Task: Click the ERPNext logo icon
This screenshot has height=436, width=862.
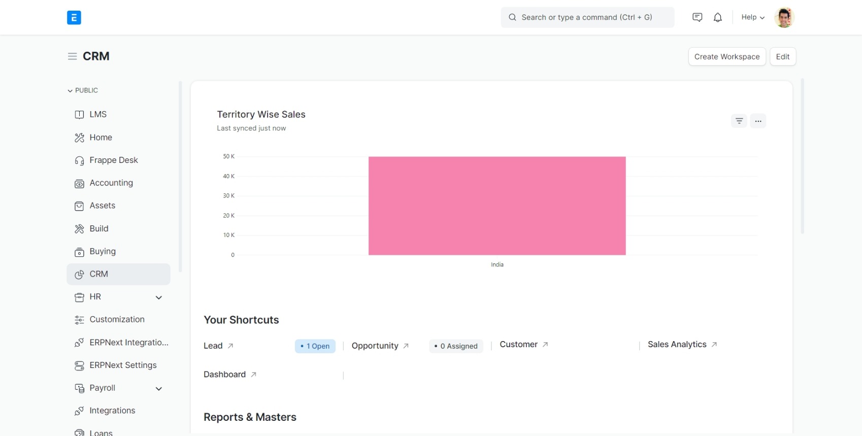Action: coord(74,18)
